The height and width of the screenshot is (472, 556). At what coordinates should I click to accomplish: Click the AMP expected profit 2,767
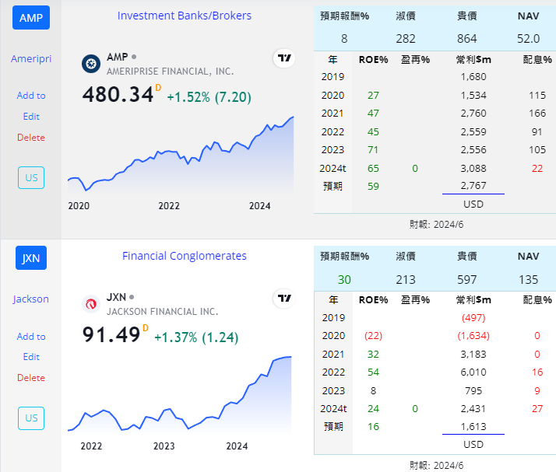[x=473, y=186]
